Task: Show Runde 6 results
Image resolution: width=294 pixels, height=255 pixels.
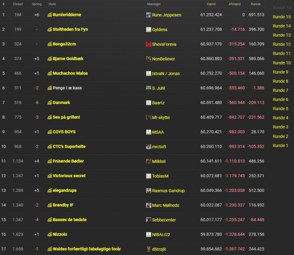Action: pyautogui.click(x=281, y=99)
